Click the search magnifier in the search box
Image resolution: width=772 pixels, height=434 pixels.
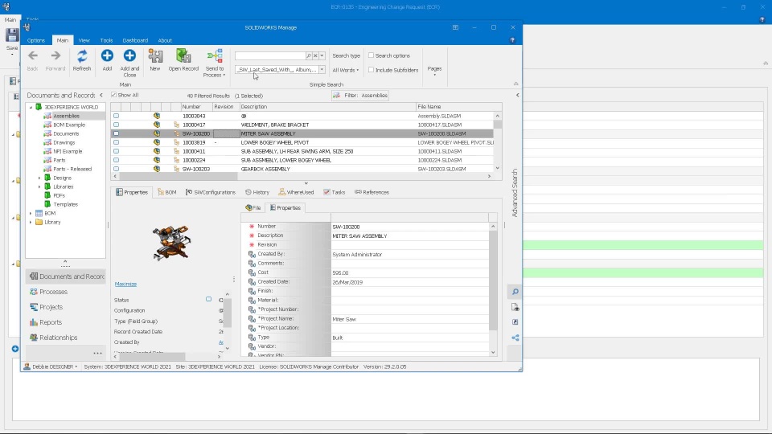(x=309, y=55)
